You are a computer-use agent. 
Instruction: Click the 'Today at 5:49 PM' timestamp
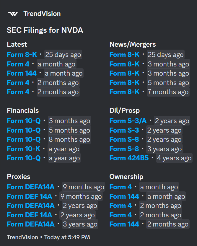tap(67, 237)
